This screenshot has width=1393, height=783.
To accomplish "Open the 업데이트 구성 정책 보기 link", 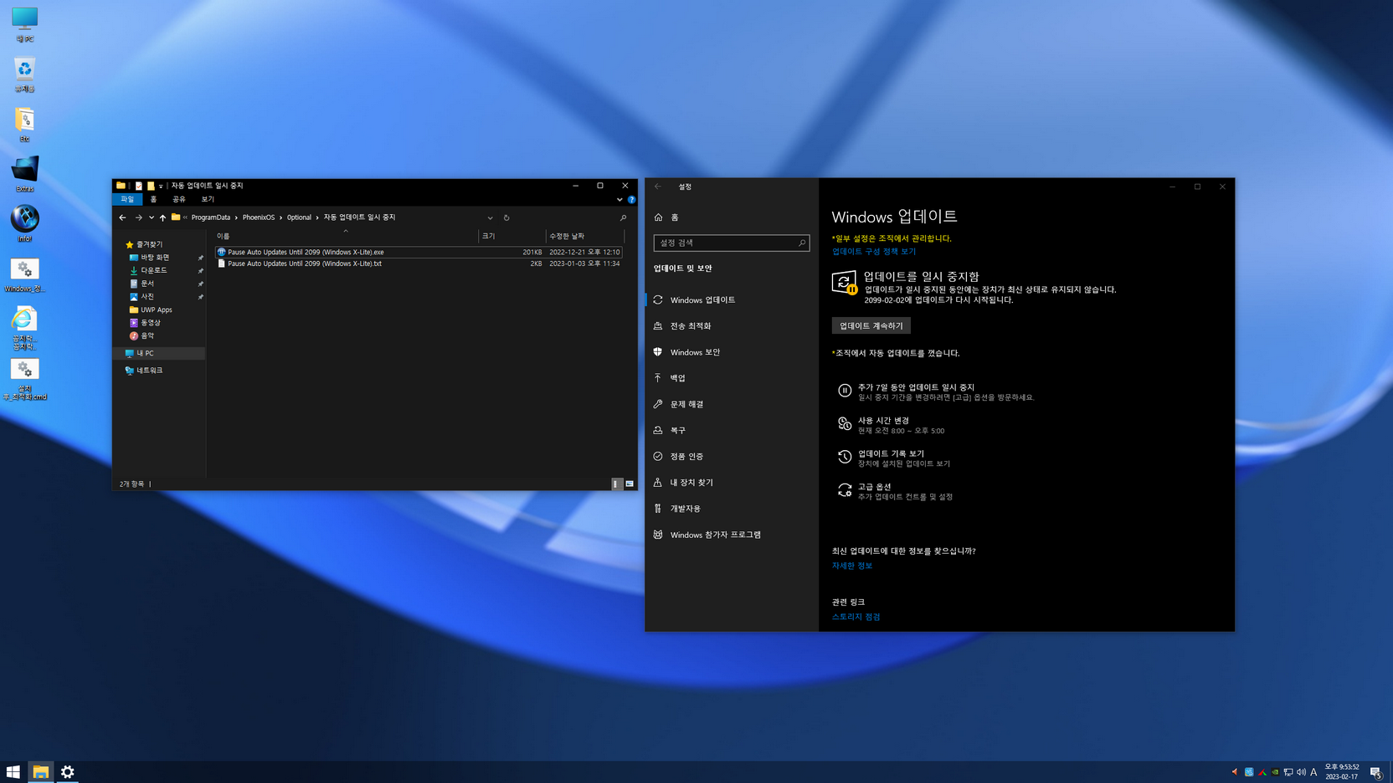I will (873, 251).
